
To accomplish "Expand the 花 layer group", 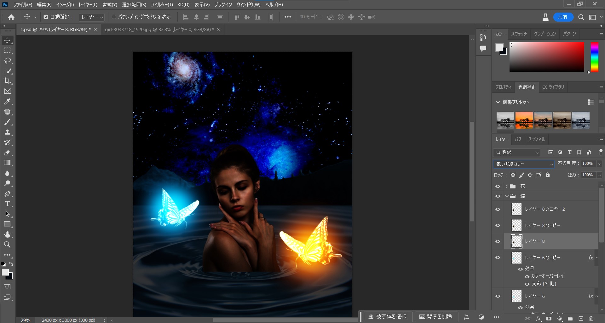I will click(506, 186).
